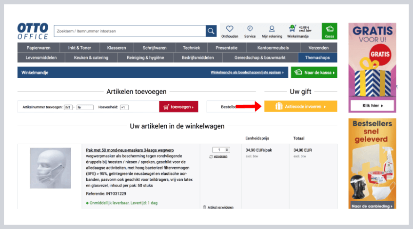Screen dimensions: 413x229
Task: Open the Presentatie menu
Action: [227, 48]
